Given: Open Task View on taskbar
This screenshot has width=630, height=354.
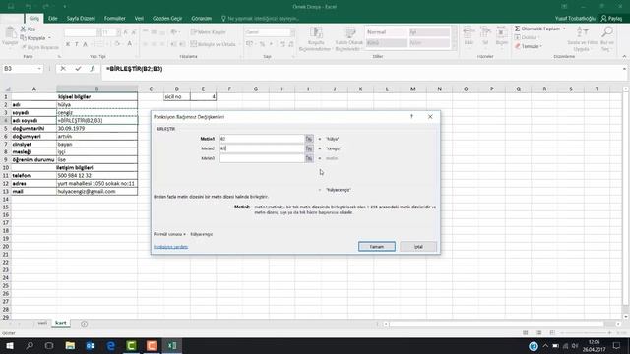Looking at the screenshot, I should click(x=49, y=345).
